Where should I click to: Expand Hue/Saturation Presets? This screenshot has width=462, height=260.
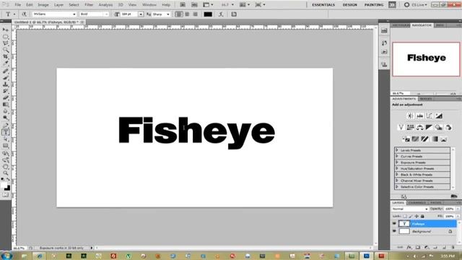pyautogui.click(x=397, y=168)
